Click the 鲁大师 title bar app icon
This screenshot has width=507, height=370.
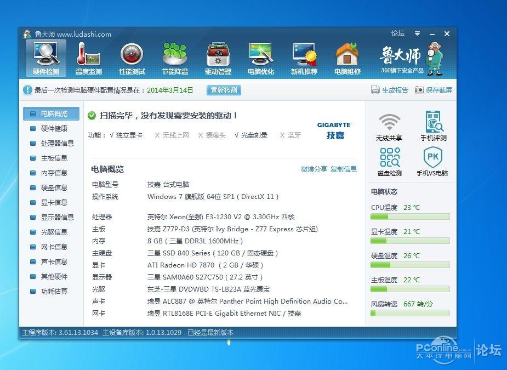[x=27, y=34]
